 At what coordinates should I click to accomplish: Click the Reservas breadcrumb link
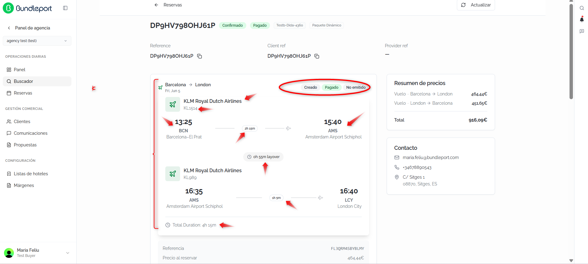(x=173, y=5)
